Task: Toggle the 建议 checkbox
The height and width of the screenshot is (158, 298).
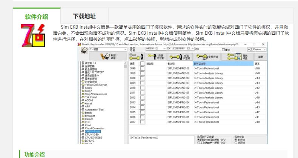Action: 223,49
